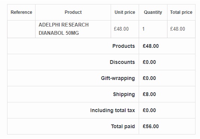Screen dimensions: 200x139
Task: Click the Unit price column header
Action: [125, 12]
